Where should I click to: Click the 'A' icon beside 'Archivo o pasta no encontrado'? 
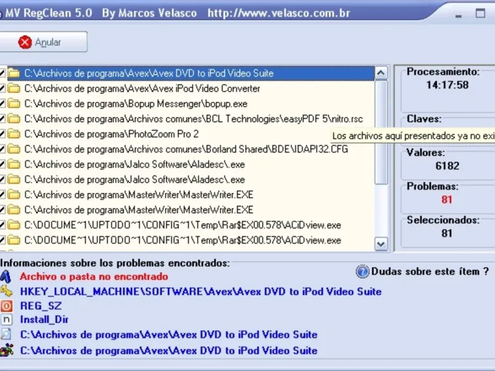[6, 276]
